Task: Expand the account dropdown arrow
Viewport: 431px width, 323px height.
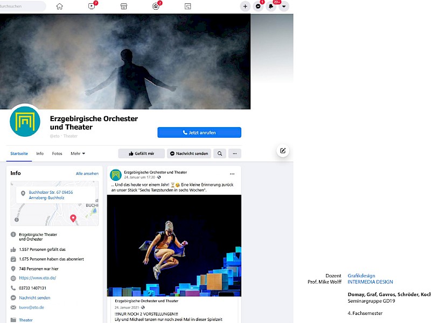Action: pos(284,6)
